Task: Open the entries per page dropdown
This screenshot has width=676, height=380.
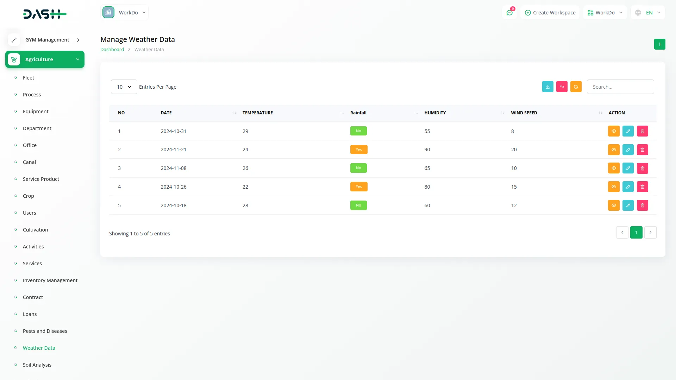Action: [124, 87]
